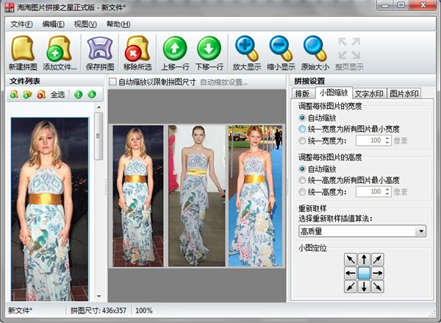Screen dimensions: 441x323
Task: Click the 统一宽度为 value spinner arrows
Action: point(387,140)
